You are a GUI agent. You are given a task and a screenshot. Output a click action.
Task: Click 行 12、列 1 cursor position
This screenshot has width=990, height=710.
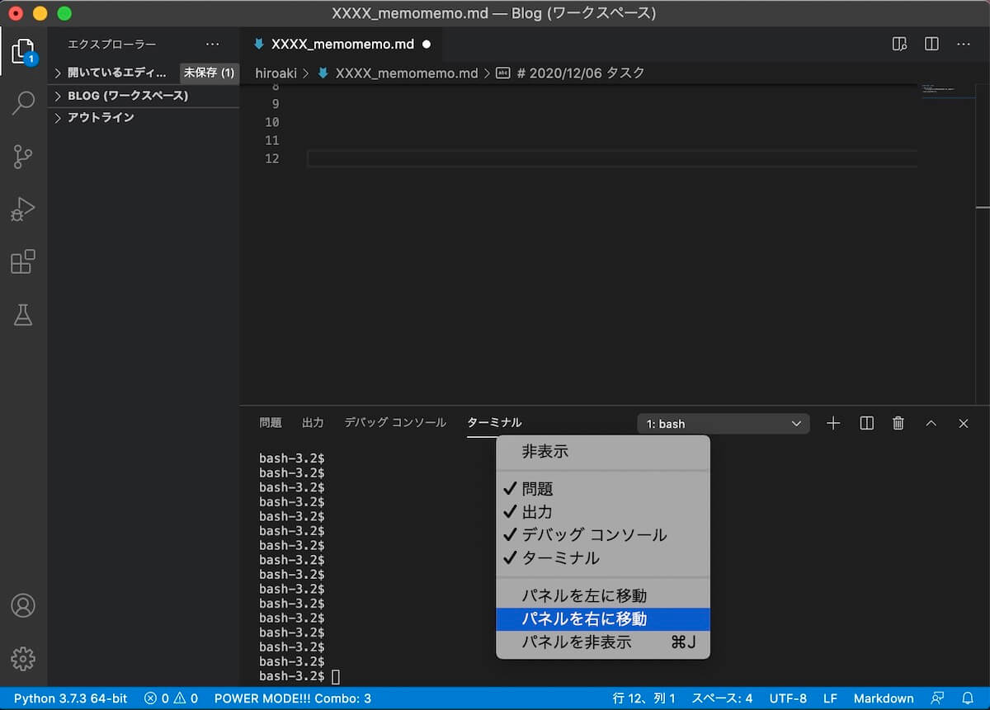coord(644,698)
